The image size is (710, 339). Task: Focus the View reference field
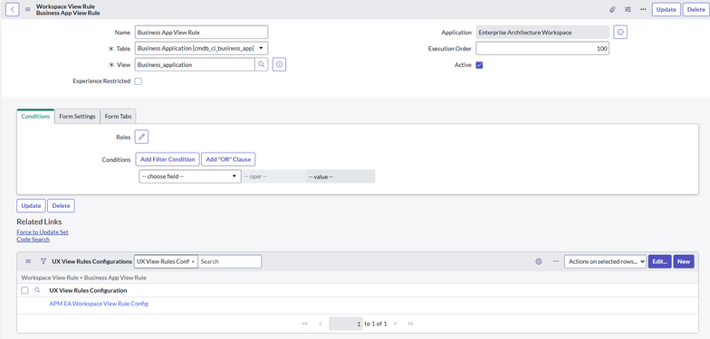[x=195, y=65]
